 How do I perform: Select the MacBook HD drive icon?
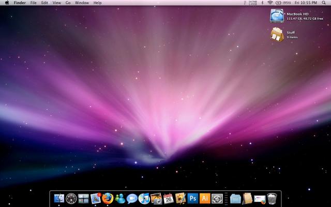tap(277, 16)
